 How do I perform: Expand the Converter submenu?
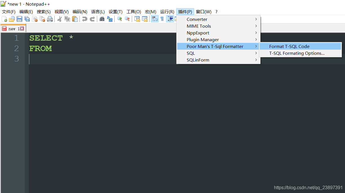coord(219,19)
